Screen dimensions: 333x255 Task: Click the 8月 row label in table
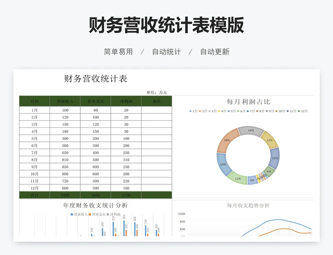point(35,160)
